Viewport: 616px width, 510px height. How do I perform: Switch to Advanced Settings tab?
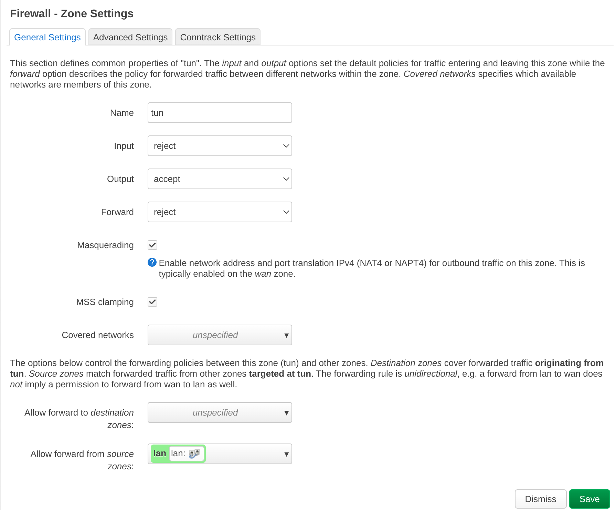[130, 37]
